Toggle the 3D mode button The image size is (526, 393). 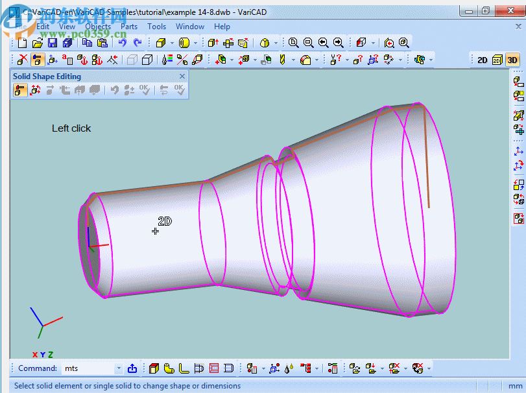pos(512,60)
